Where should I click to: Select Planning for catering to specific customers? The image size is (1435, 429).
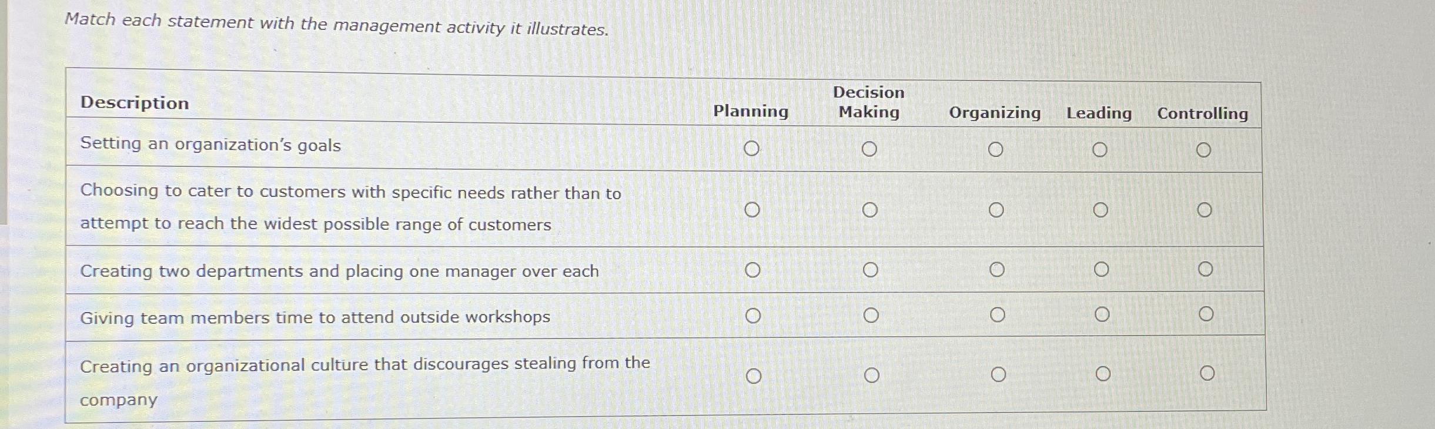click(753, 209)
